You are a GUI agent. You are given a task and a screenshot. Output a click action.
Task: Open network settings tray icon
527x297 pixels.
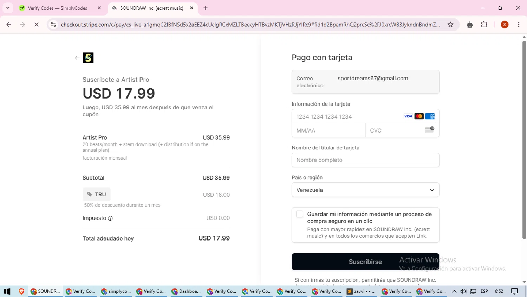pyautogui.click(x=473, y=291)
